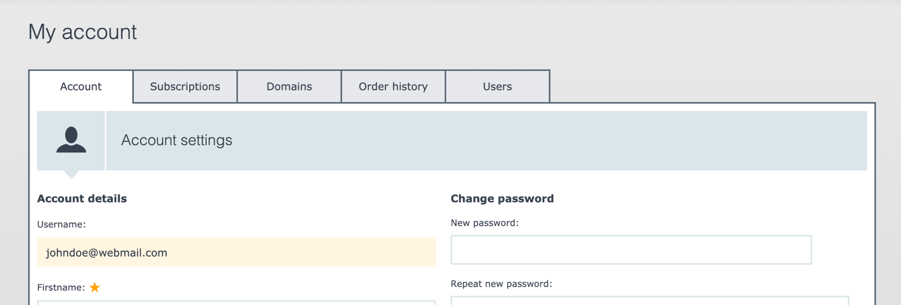View the Order history tab
The height and width of the screenshot is (305, 901).
click(x=393, y=87)
